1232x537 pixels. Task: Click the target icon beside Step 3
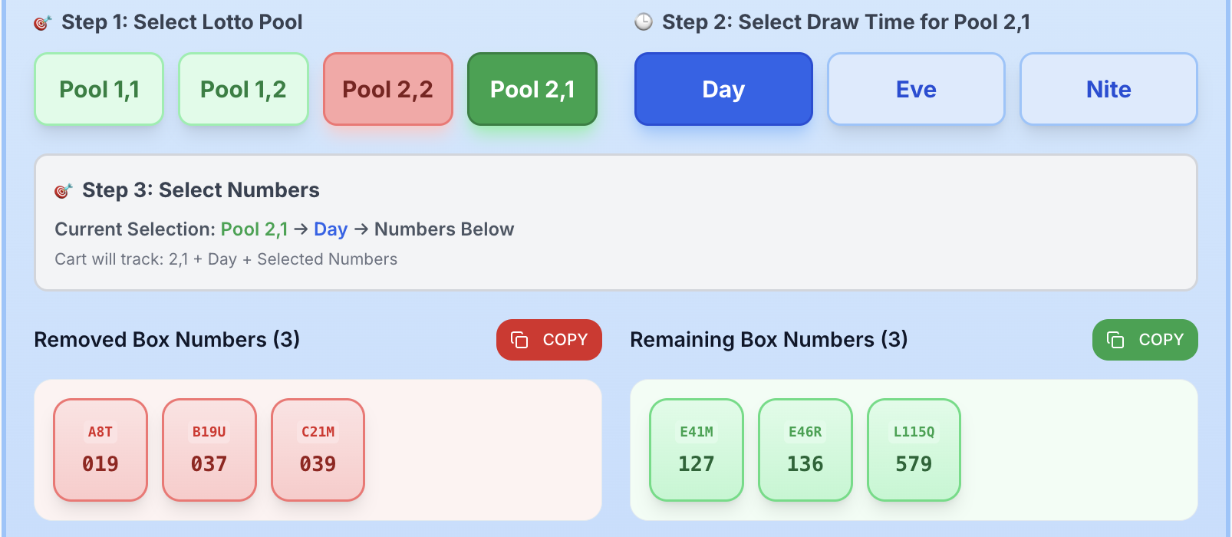(x=63, y=191)
